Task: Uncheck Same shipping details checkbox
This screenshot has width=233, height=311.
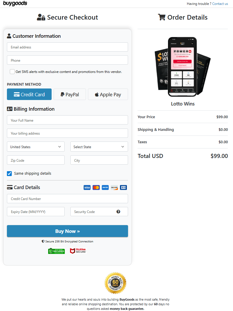Action: tap(10, 174)
